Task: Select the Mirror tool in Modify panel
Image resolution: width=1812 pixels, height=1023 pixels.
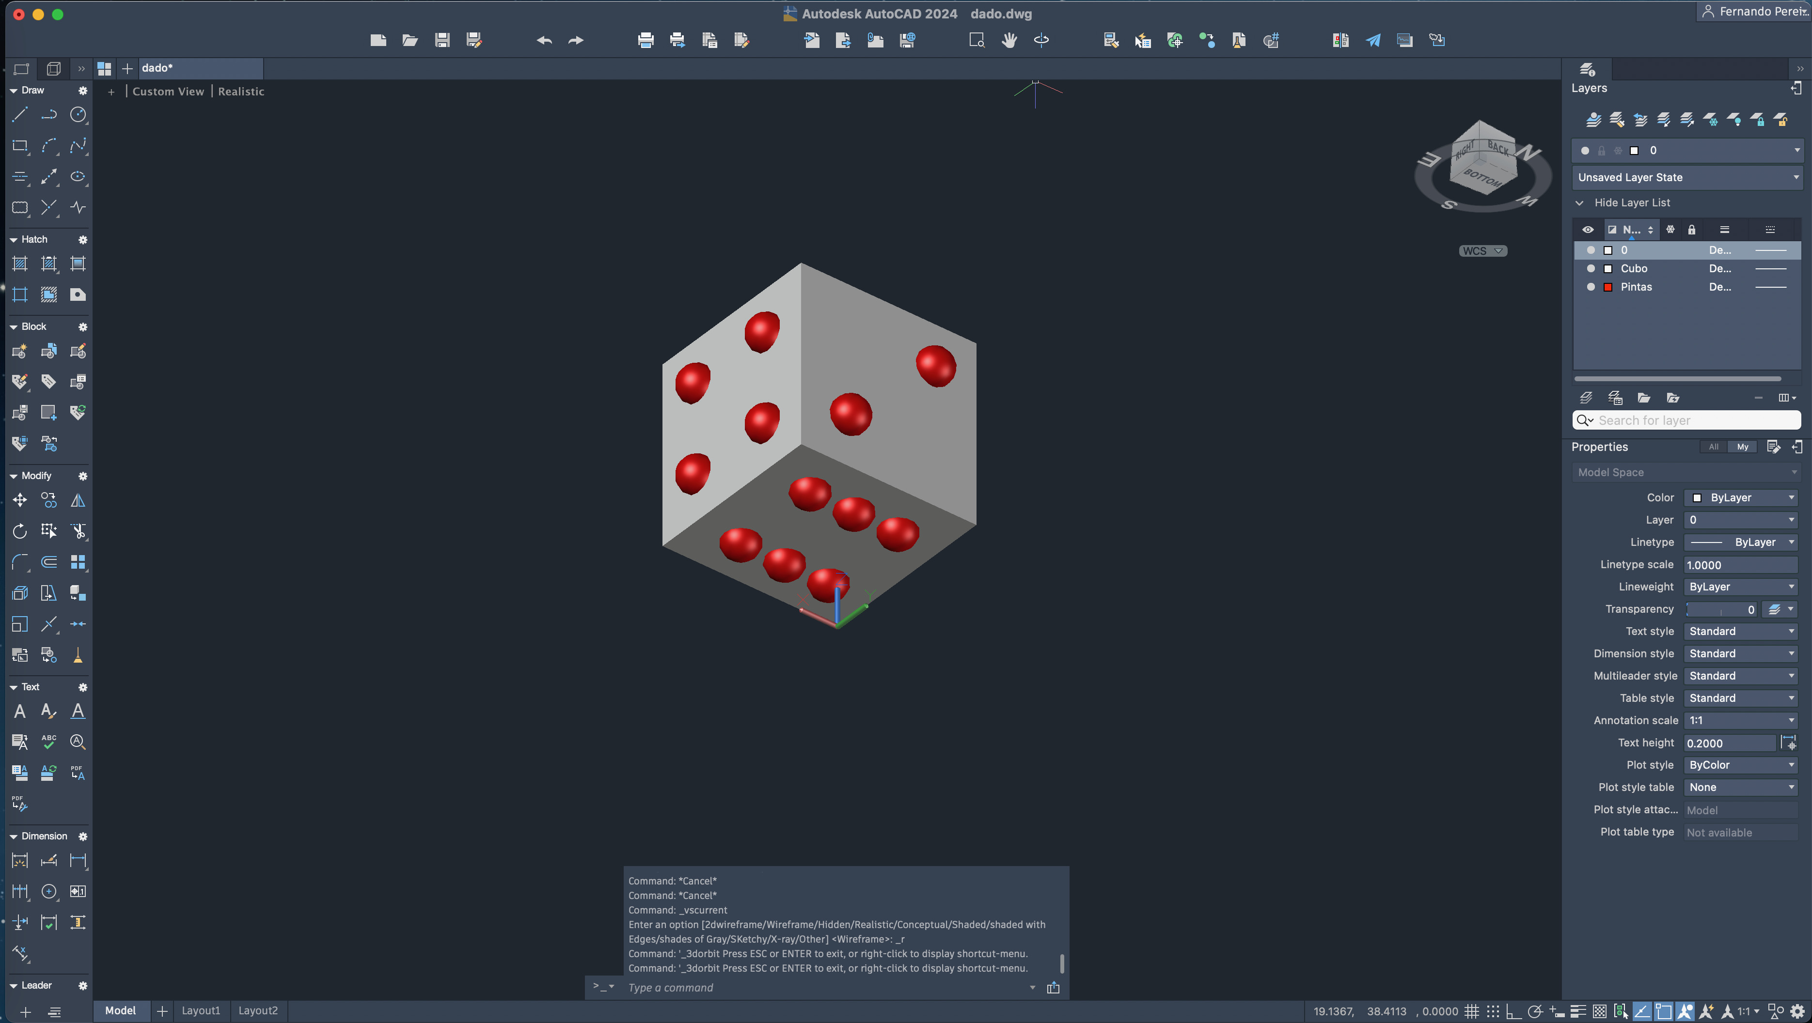Action: tap(78, 500)
